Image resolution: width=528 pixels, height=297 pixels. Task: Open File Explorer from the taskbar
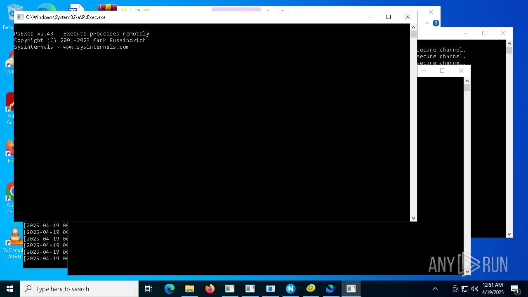(189, 289)
